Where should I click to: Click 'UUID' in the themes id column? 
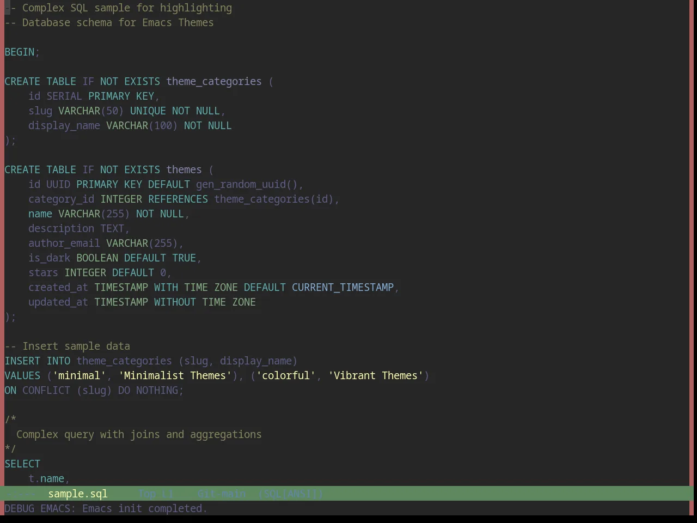tap(58, 185)
